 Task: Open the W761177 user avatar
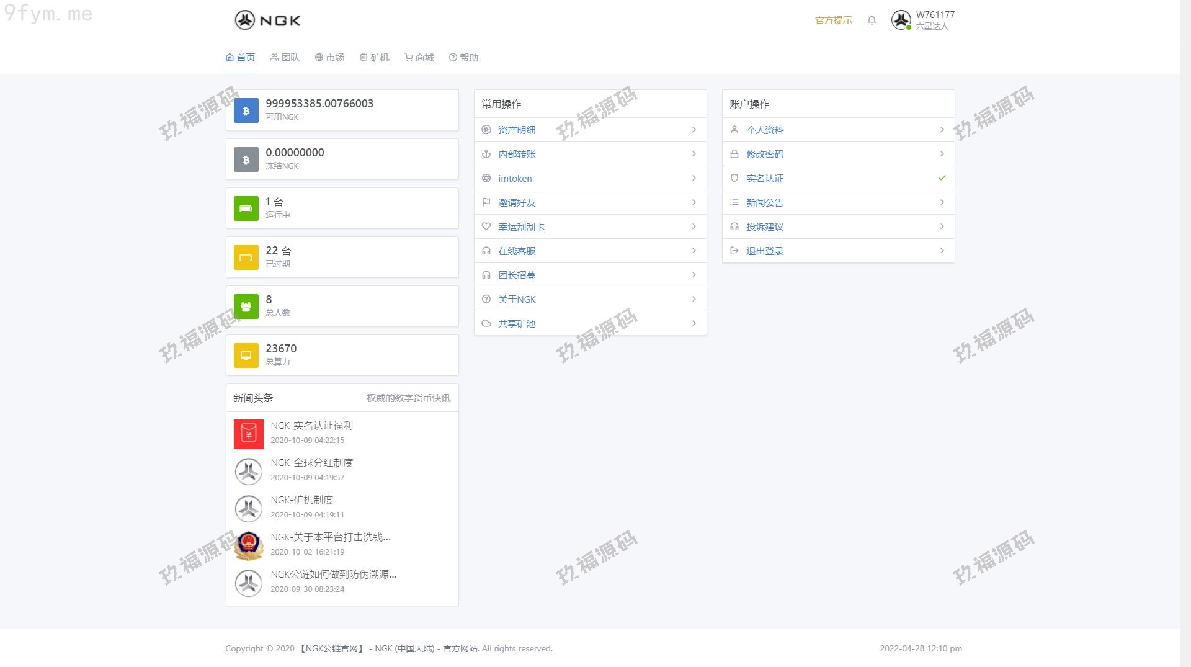click(901, 20)
